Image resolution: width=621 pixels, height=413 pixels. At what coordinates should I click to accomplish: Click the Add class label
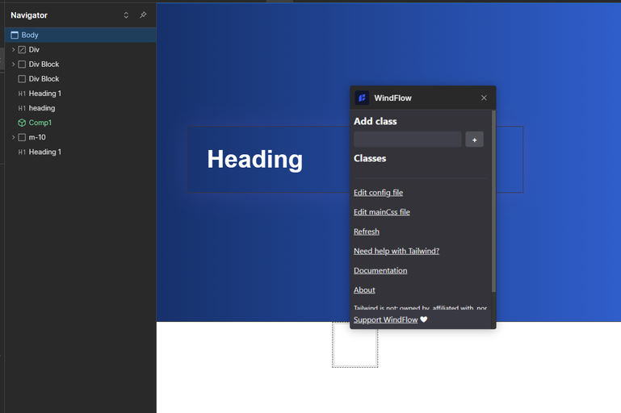point(375,121)
